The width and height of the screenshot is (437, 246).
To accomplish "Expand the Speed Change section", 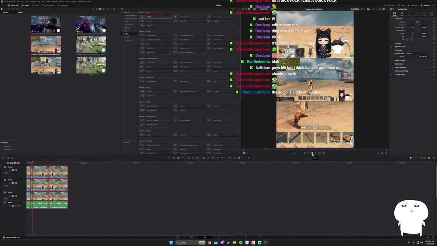I will coord(399,60).
